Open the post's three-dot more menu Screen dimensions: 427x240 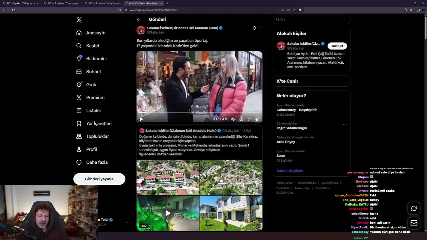coord(261,28)
